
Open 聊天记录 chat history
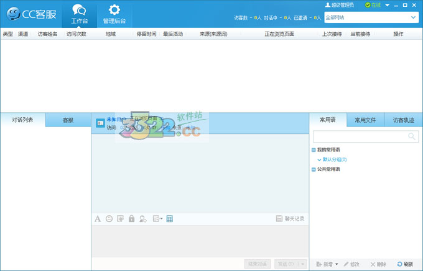pyautogui.click(x=291, y=218)
